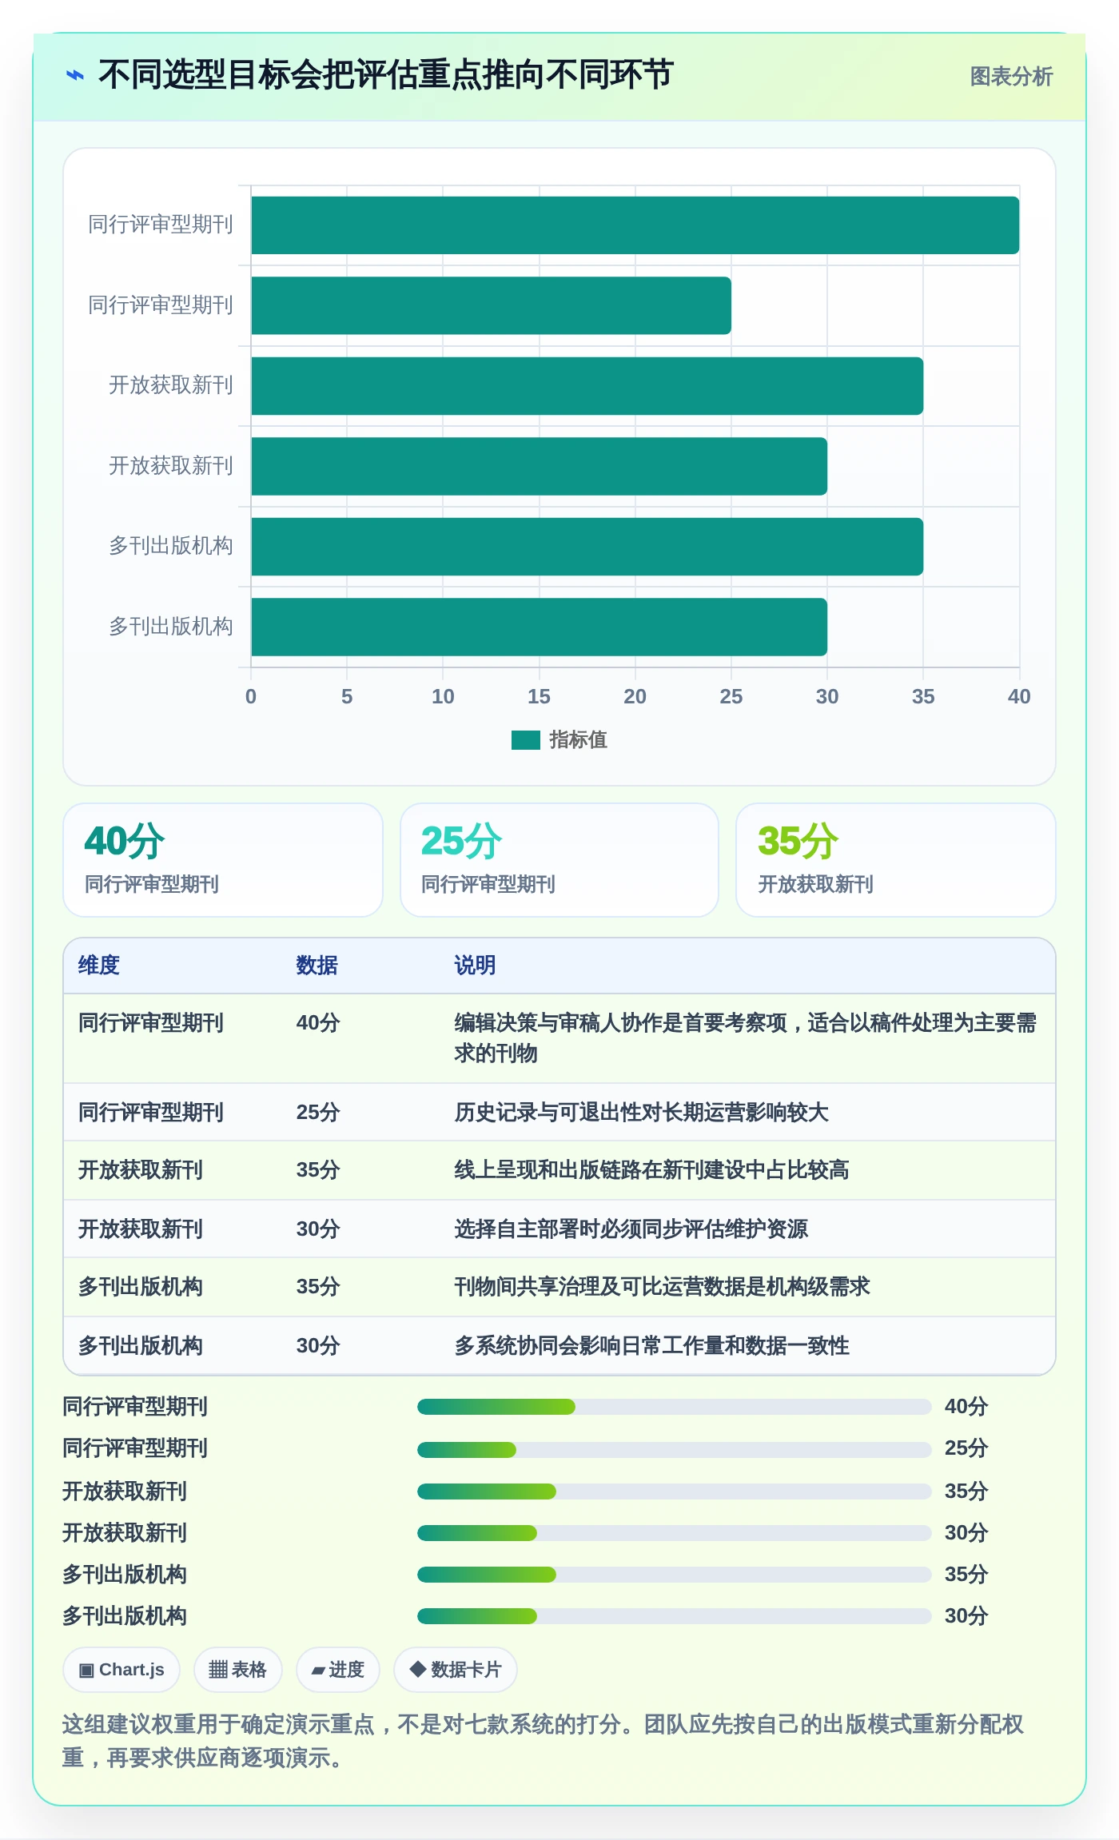The image size is (1119, 1840).
Task: Click x-axis tick label 35
Action: point(923,696)
